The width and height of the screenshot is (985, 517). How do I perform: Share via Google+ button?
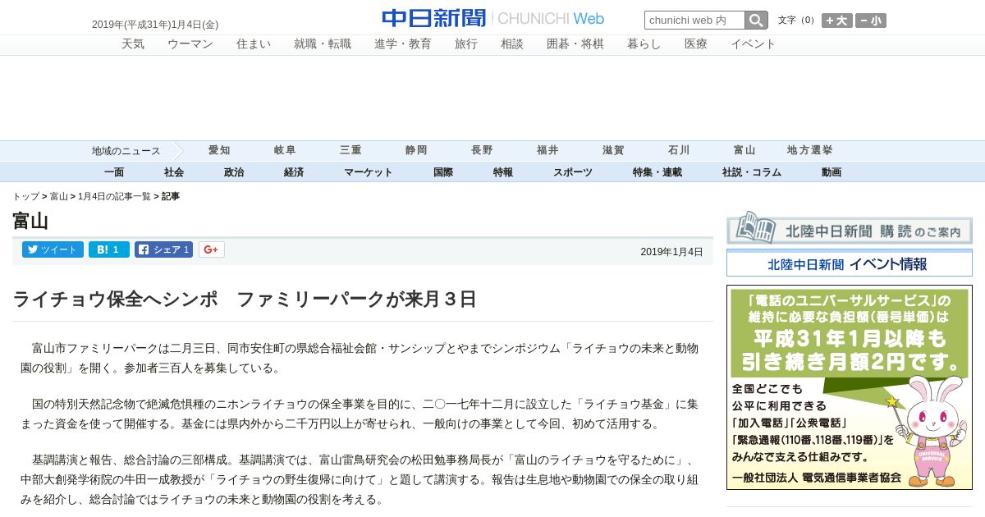tap(211, 249)
